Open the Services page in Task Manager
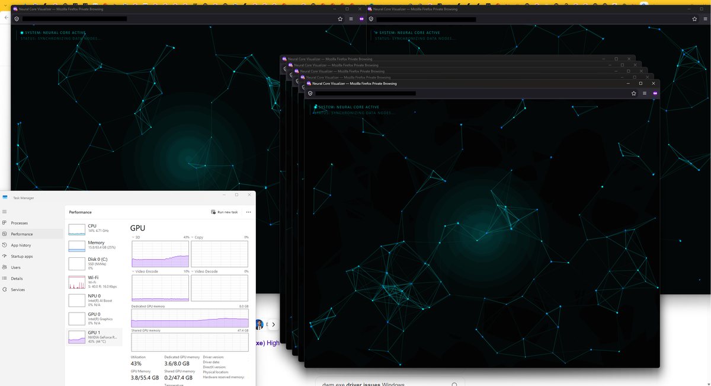Screen dimensions: 711x386 31,289
